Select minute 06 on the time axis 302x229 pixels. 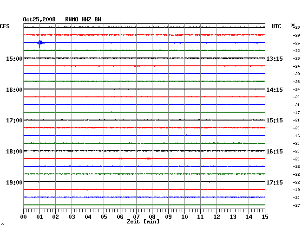tap(120, 217)
